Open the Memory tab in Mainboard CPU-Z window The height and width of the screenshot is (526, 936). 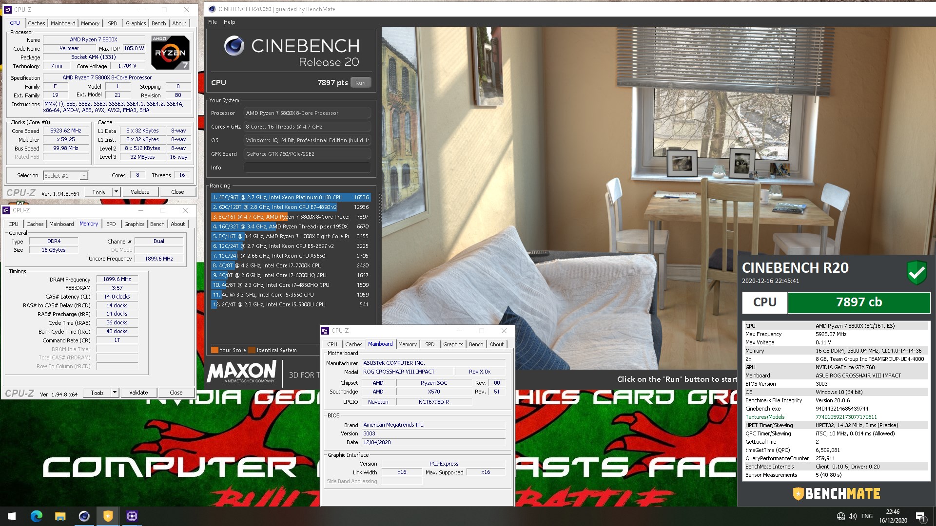click(408, 344)
